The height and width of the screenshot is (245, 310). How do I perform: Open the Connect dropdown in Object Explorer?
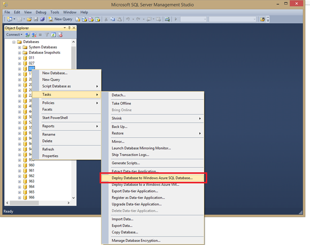point(14,35)
